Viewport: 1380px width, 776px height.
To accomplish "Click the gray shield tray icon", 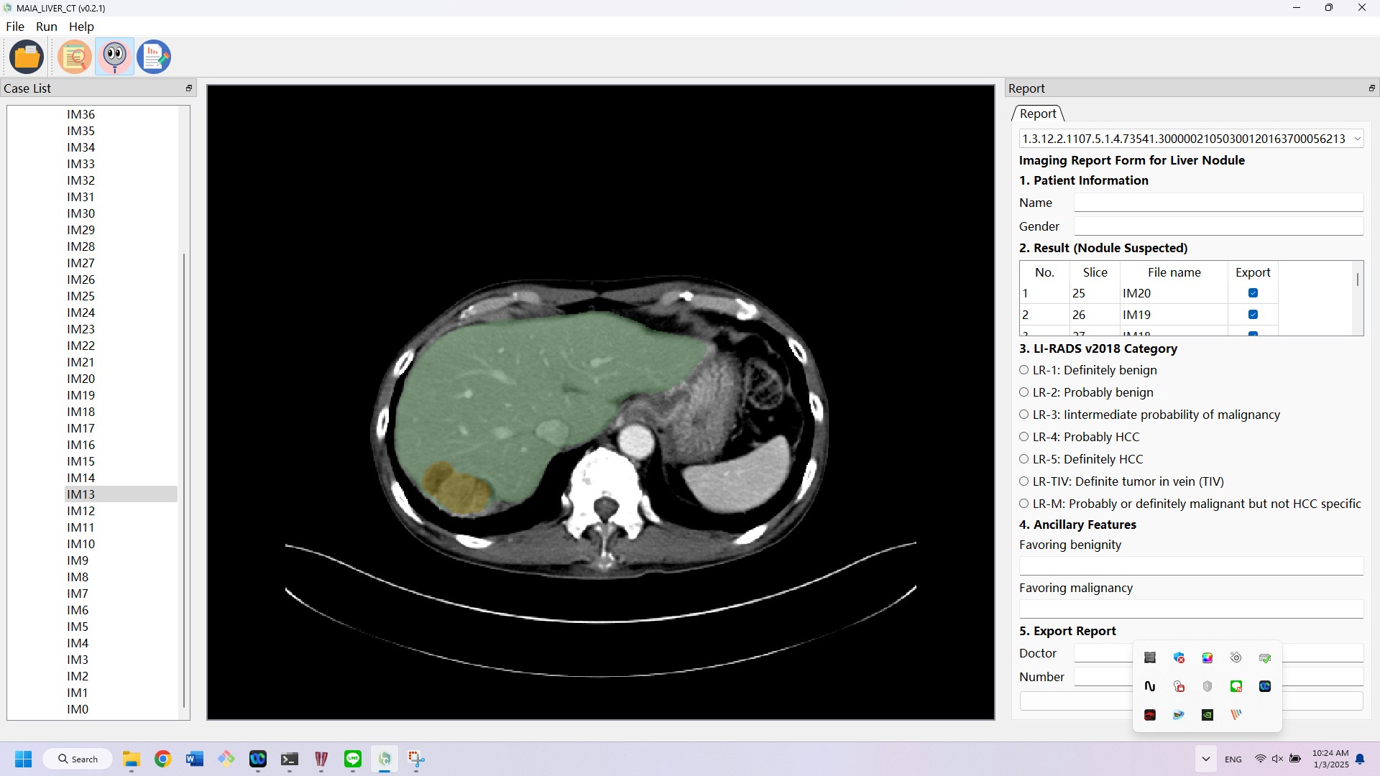I will tap(1207, 686).
